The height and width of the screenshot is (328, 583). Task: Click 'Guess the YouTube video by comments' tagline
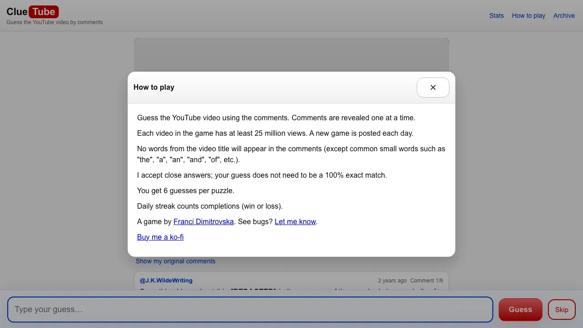pos(55,22)
